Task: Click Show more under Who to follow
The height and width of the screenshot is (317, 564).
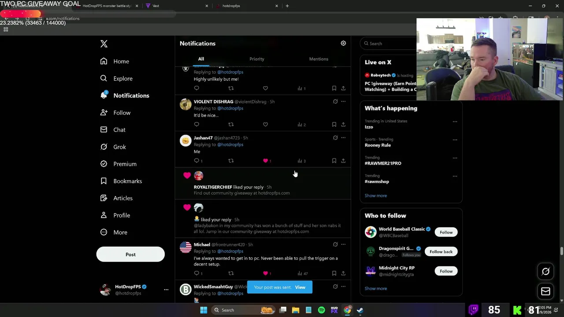Action: coord(376,288)
